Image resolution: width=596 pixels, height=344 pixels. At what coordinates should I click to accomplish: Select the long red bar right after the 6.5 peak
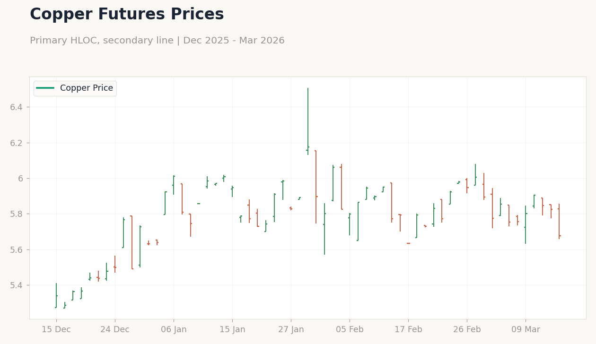[x=316, y=187]
